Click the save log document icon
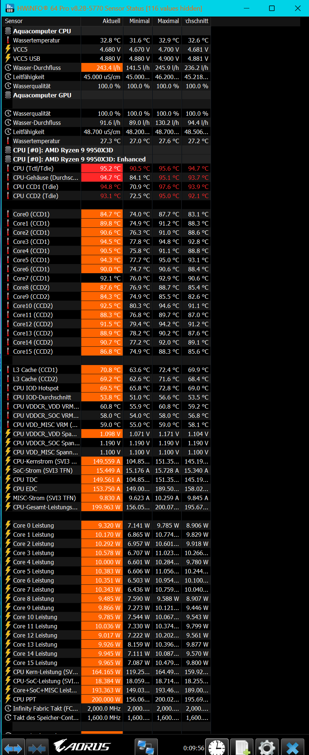The width and height of the screenshot is (309, 755). [242, 747]
